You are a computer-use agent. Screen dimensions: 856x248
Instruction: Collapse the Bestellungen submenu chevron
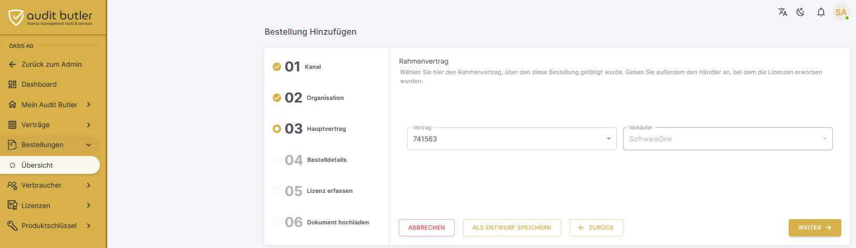pyautogui.click(x=89, y=145)
